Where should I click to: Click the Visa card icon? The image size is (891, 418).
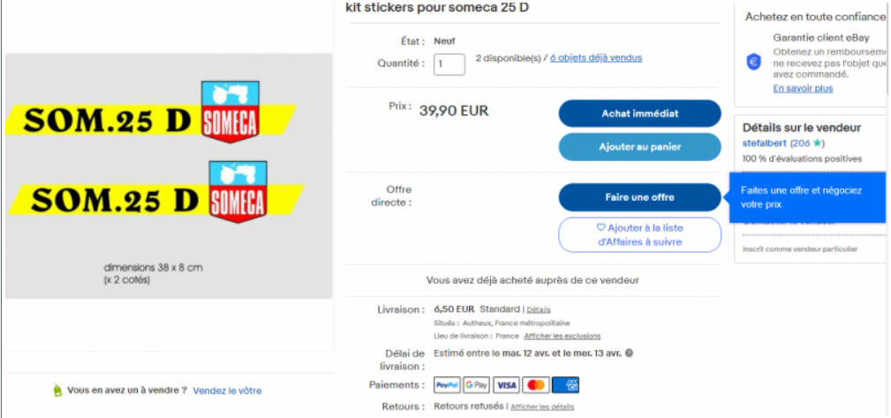[506, 385]
